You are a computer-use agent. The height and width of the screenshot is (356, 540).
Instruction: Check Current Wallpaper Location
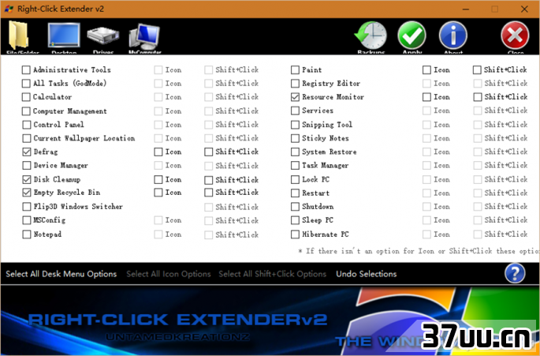point(27,138)
